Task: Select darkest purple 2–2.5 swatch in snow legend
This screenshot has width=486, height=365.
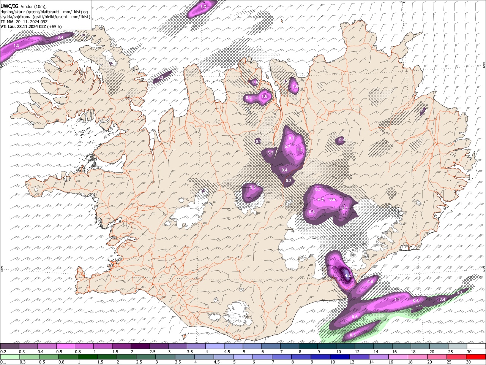Action: 140,346
